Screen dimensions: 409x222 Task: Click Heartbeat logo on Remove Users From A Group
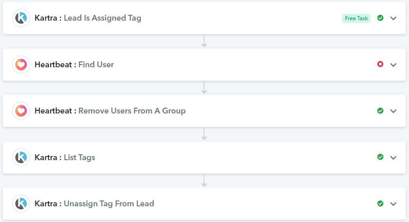point(21,111)
